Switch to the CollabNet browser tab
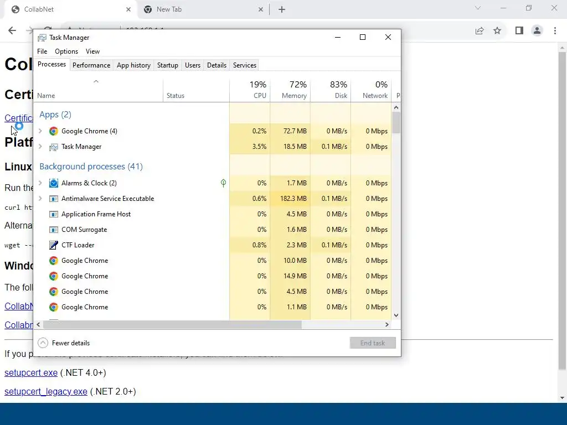Viewport: 567px width, 425px height. pyautogui.click(x=70, y=10)
